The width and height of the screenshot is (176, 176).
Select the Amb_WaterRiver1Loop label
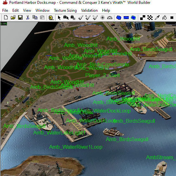76,147
